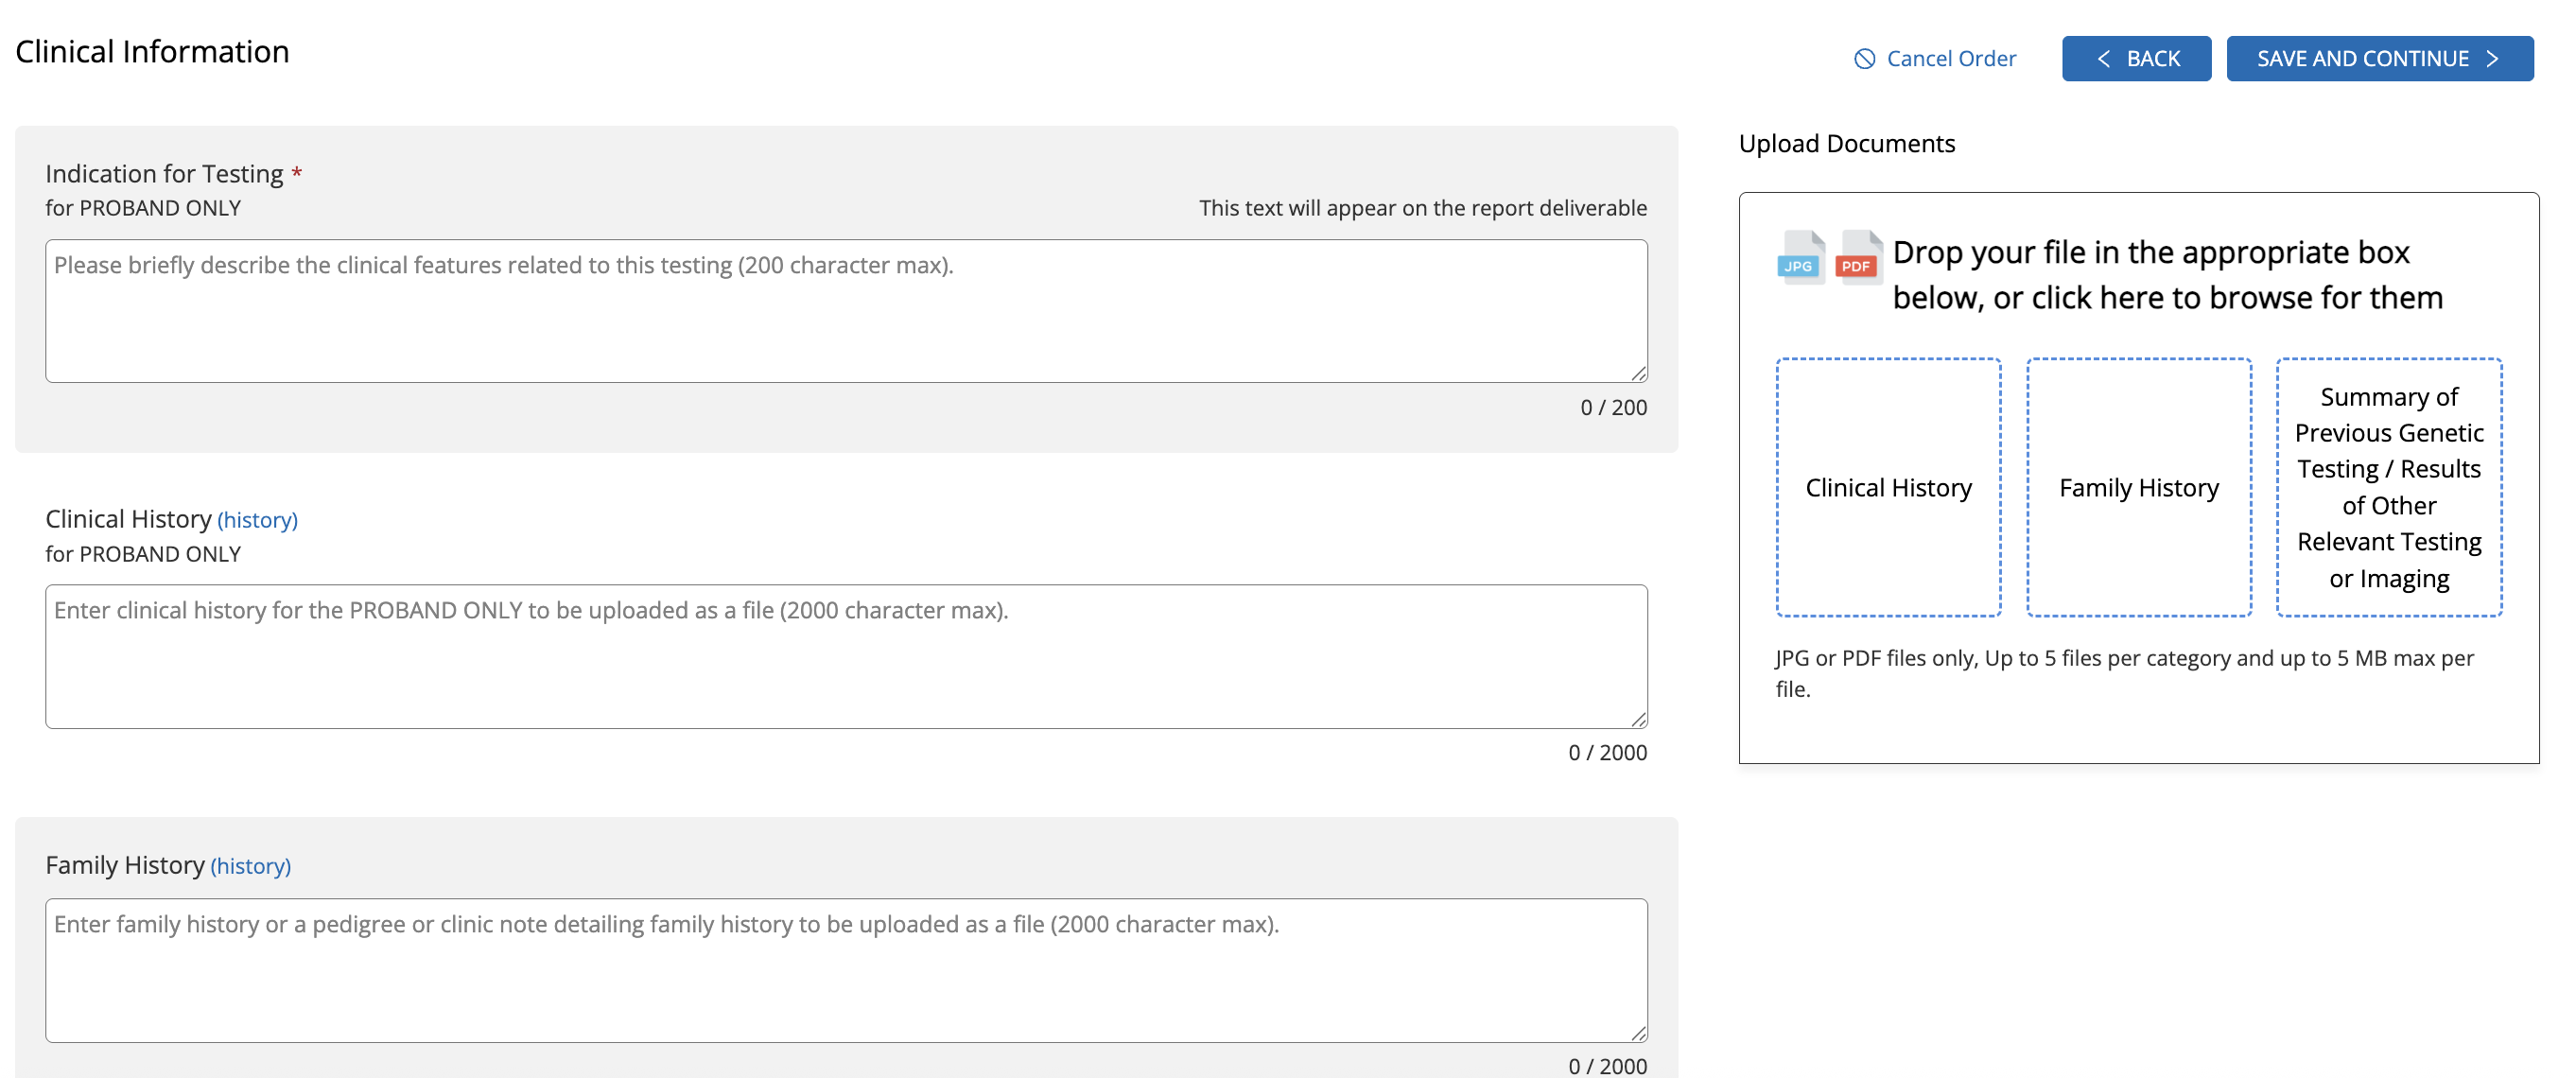Click SAVE AND CONTINUE button
The image size is (2576, 1078).
tap(2379, 59)
